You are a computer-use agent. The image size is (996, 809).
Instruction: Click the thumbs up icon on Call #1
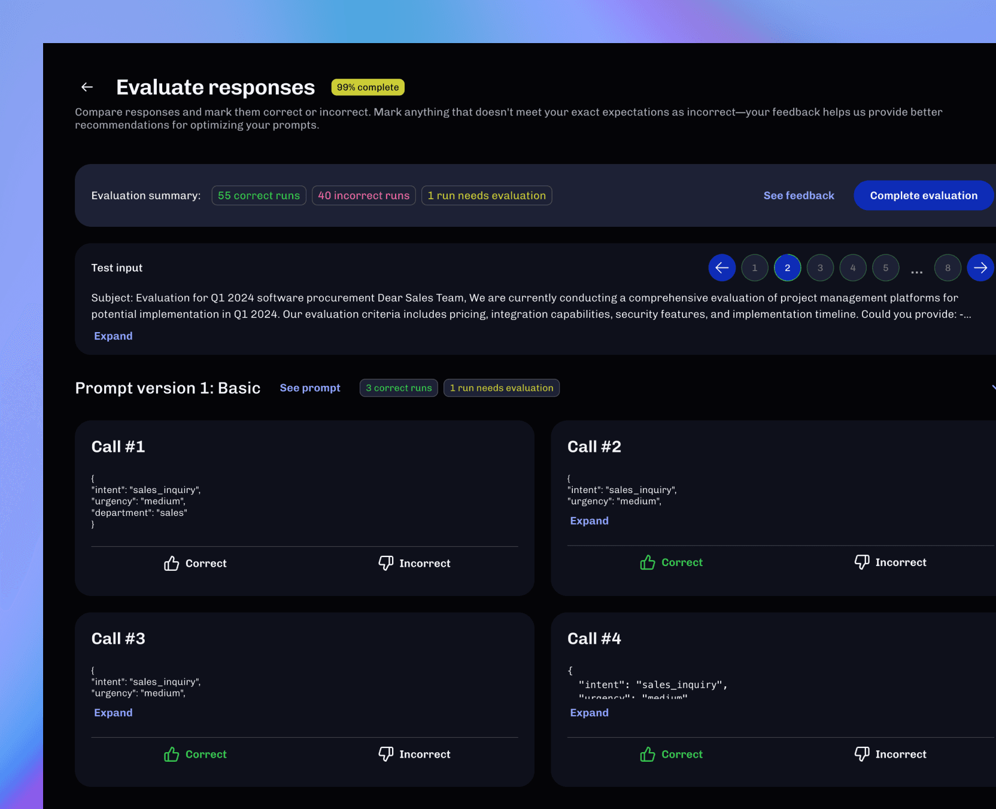point(171,563)
